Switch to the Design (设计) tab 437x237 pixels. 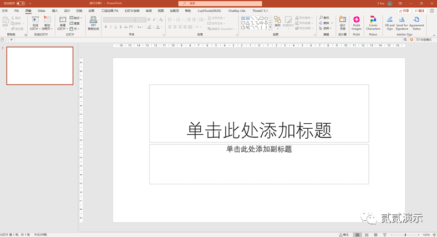67,11
